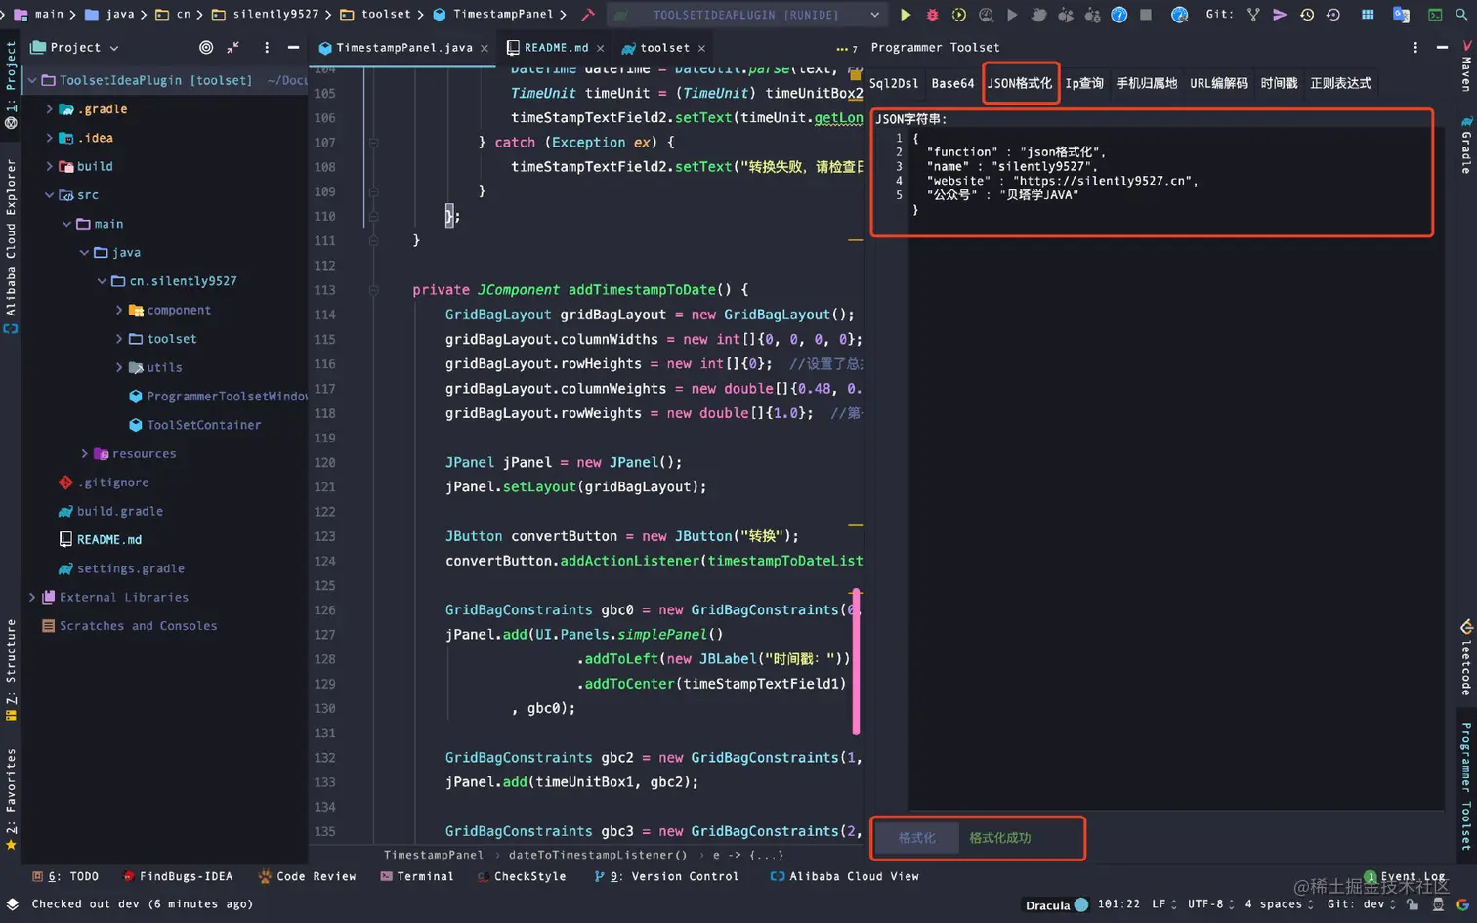Image resolution: width=1477 pixels, height=923 pixels.
Task: Open Alibaba Cloud Explorer sidebar
Action: [11, 246]
